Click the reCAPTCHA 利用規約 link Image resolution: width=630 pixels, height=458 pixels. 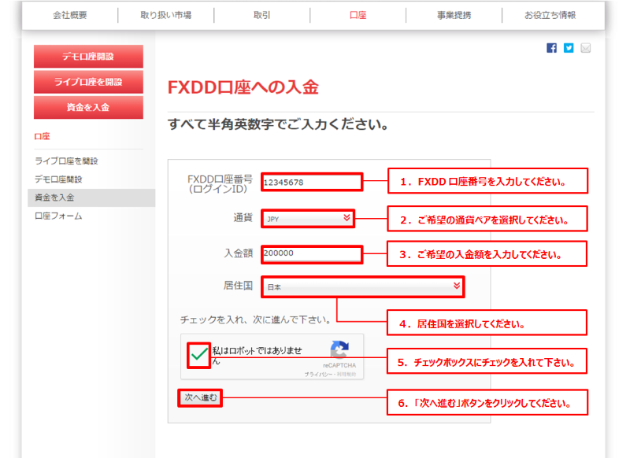tap(346, 374)
